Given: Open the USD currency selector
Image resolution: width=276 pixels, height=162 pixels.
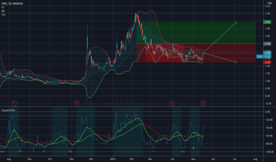Looking at the screenshot, I should click(269, 3).
